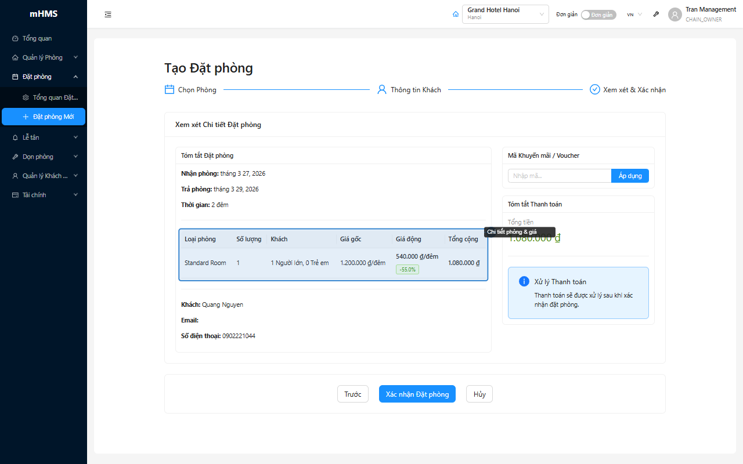Click the Giá động column header
The image size is (743, 464).
[409, 239]
